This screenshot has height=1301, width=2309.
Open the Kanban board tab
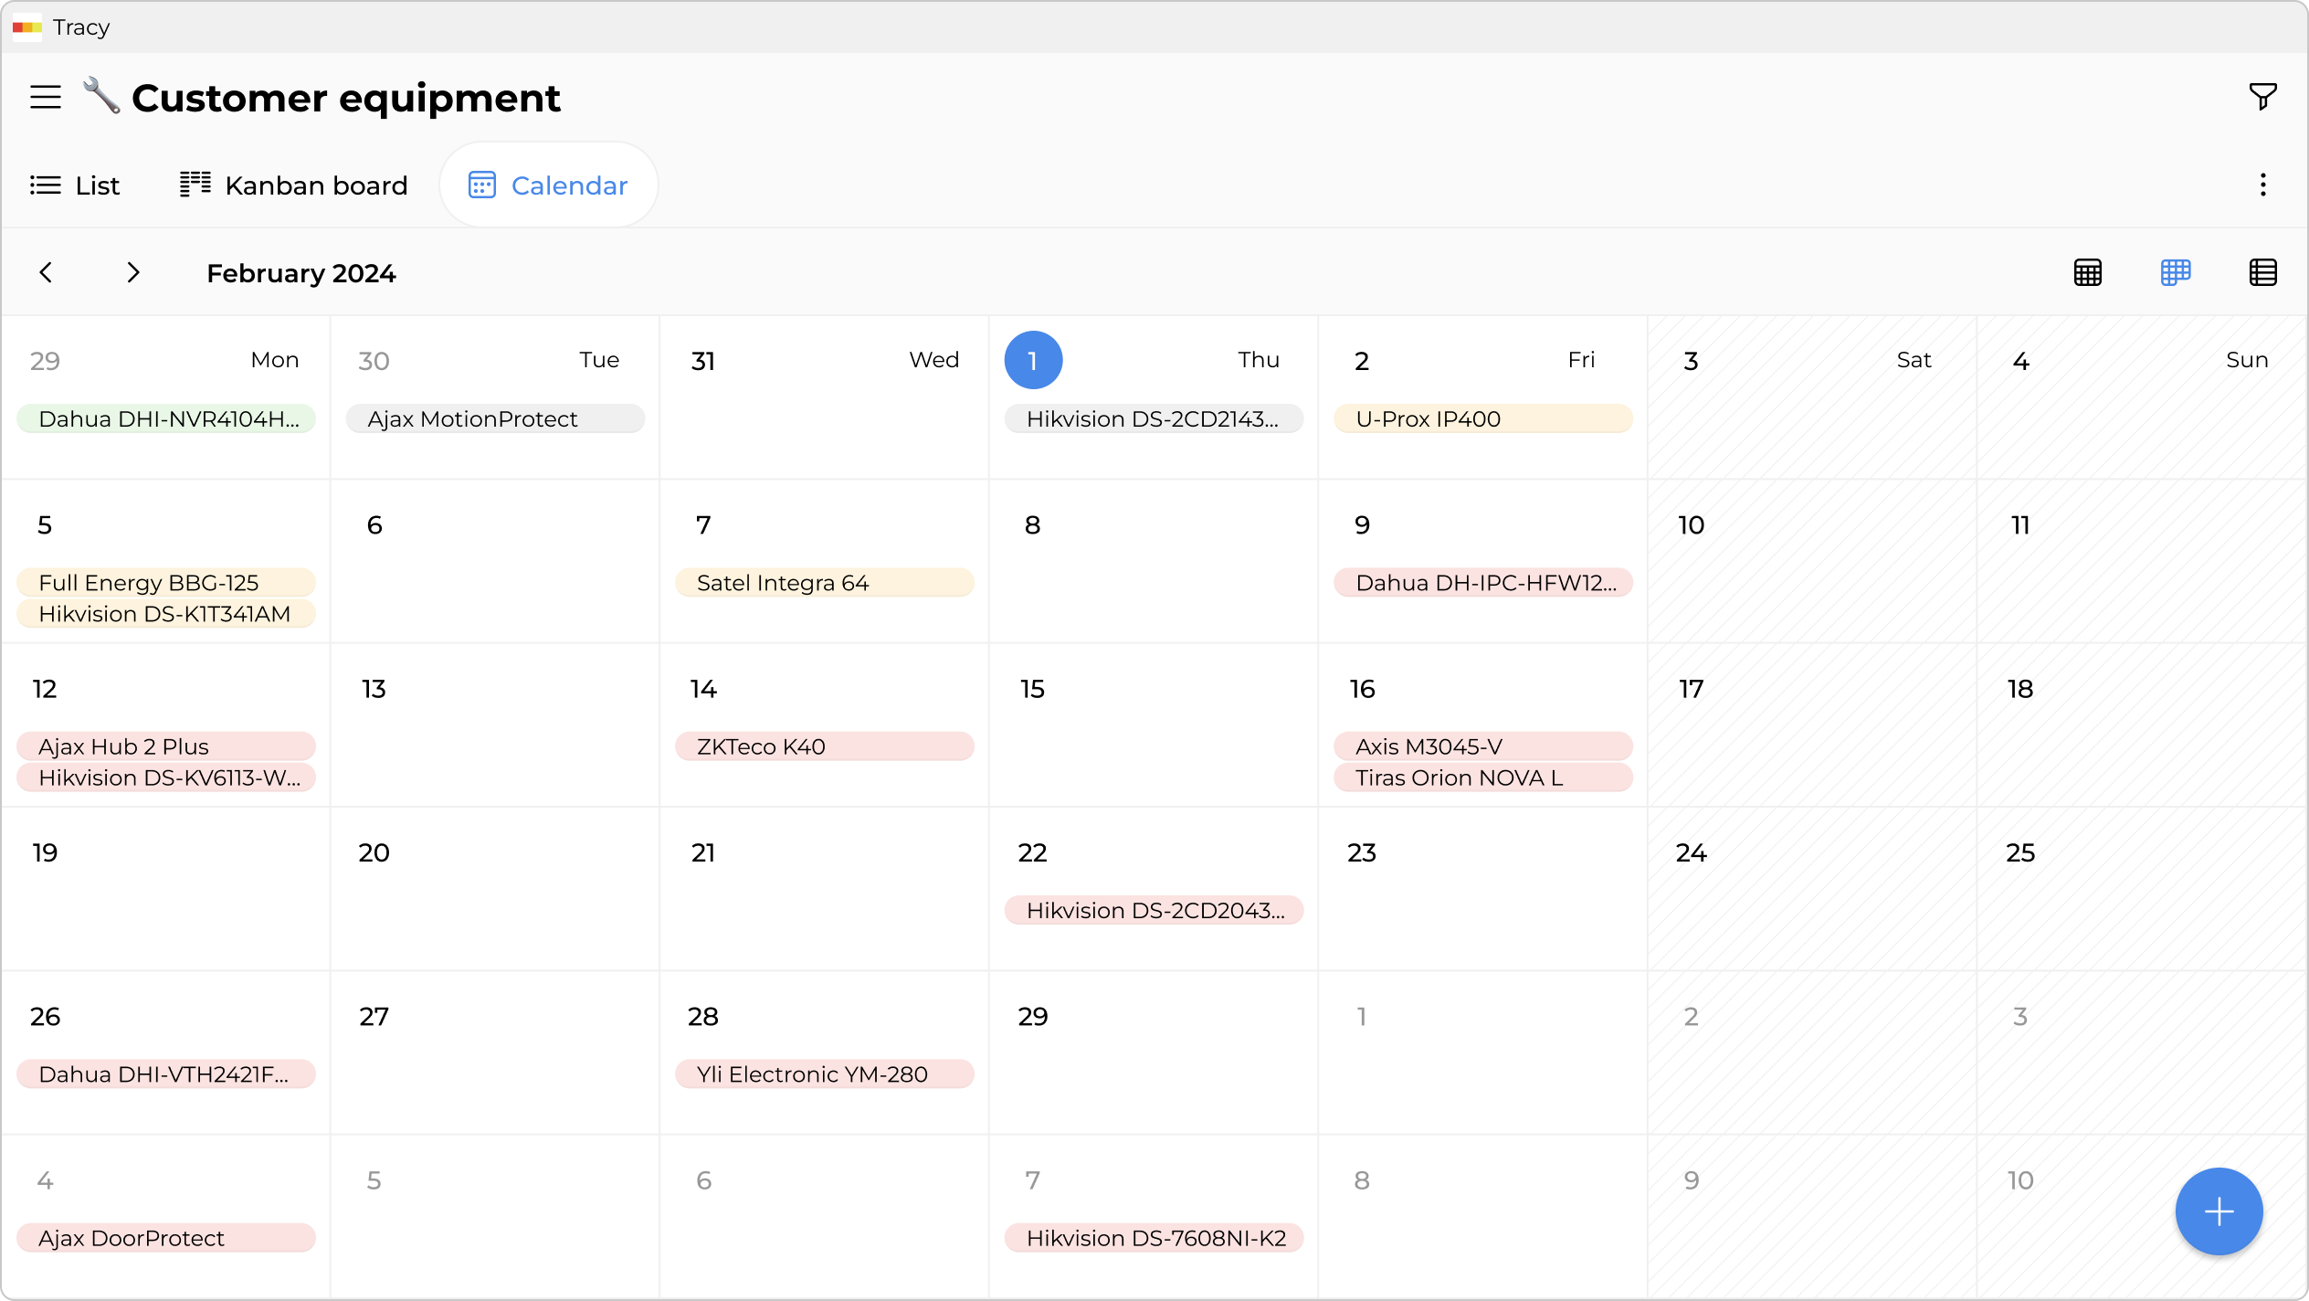[293, 185]
